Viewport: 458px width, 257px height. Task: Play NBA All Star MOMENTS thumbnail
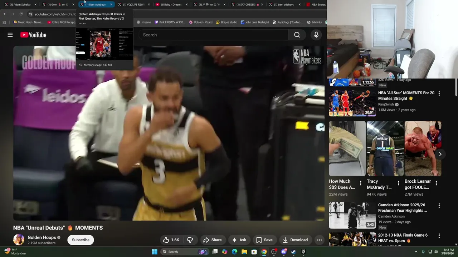pos(352,103)
